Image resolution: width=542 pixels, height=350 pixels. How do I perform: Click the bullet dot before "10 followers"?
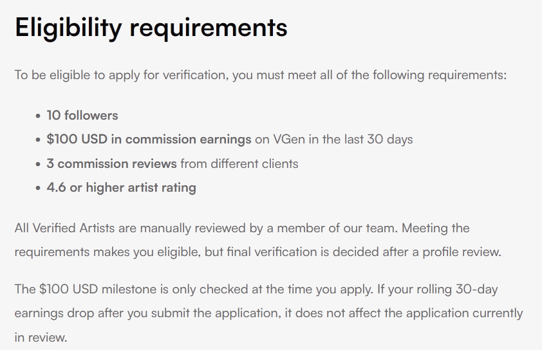(38, 116)
